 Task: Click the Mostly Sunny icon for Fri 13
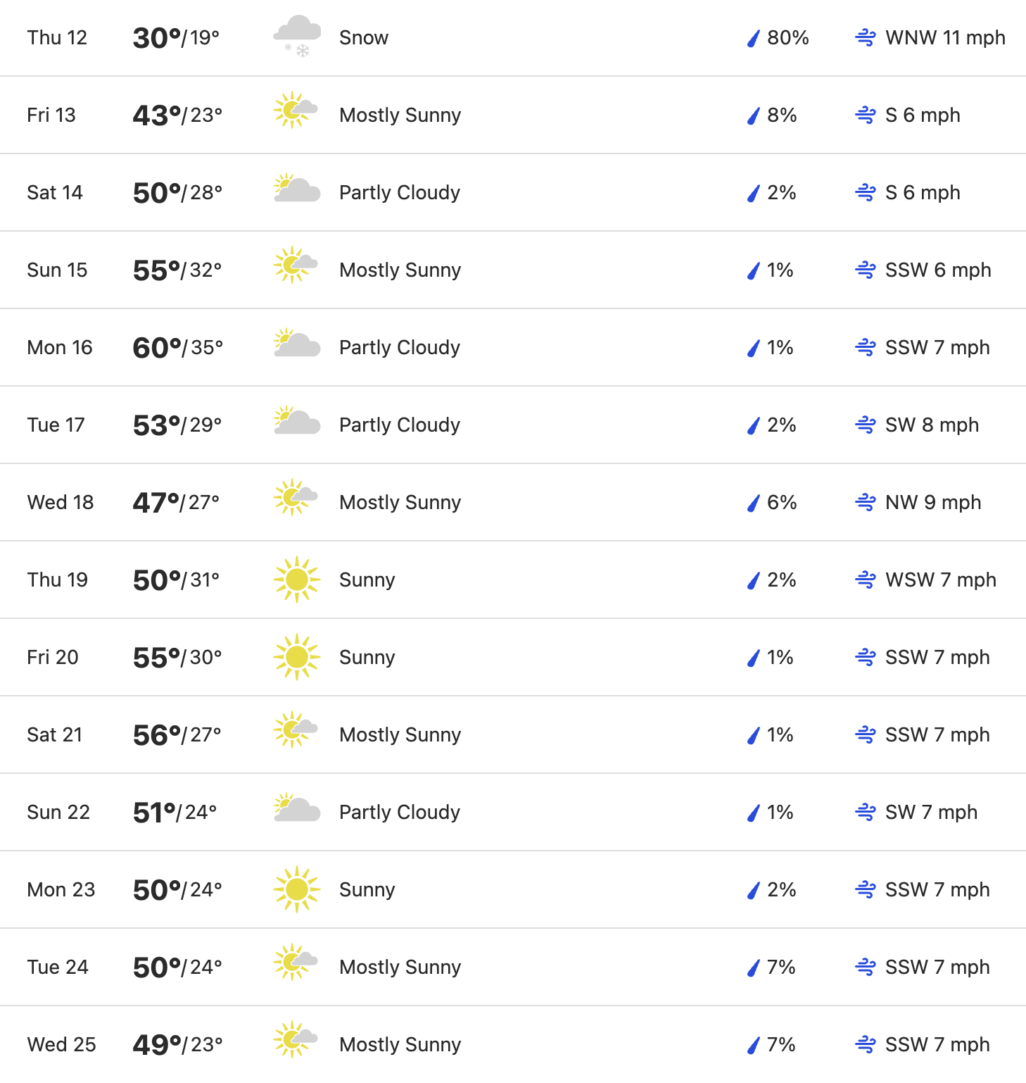(x=296, y=111)
